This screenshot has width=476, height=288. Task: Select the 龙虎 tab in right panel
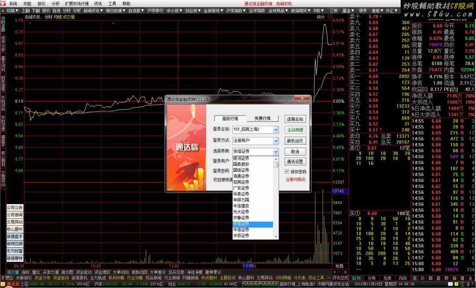click(x=387, y=278)
